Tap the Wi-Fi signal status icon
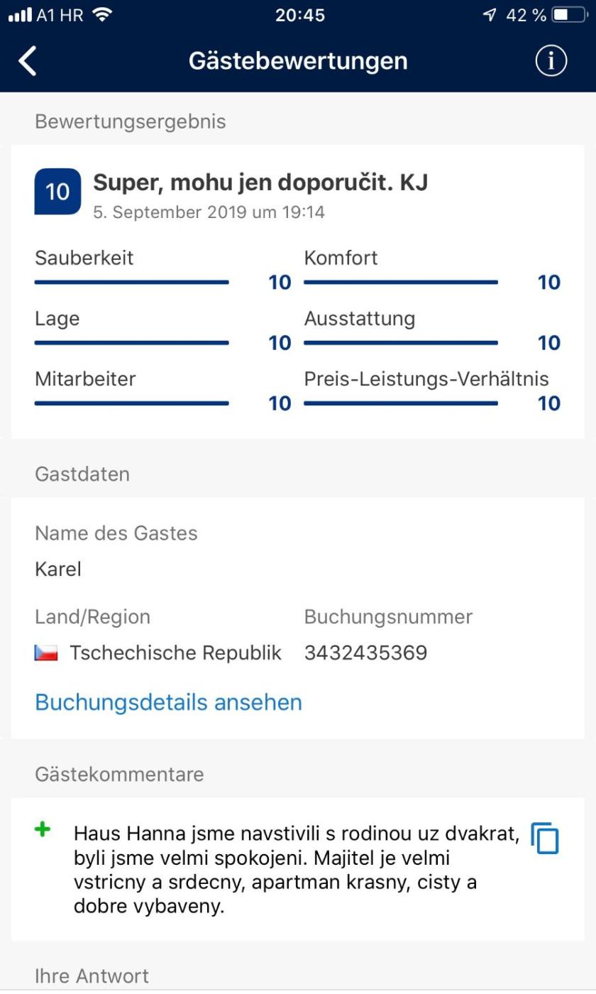The height and width of the screenshot is (994, 596). 103,15
